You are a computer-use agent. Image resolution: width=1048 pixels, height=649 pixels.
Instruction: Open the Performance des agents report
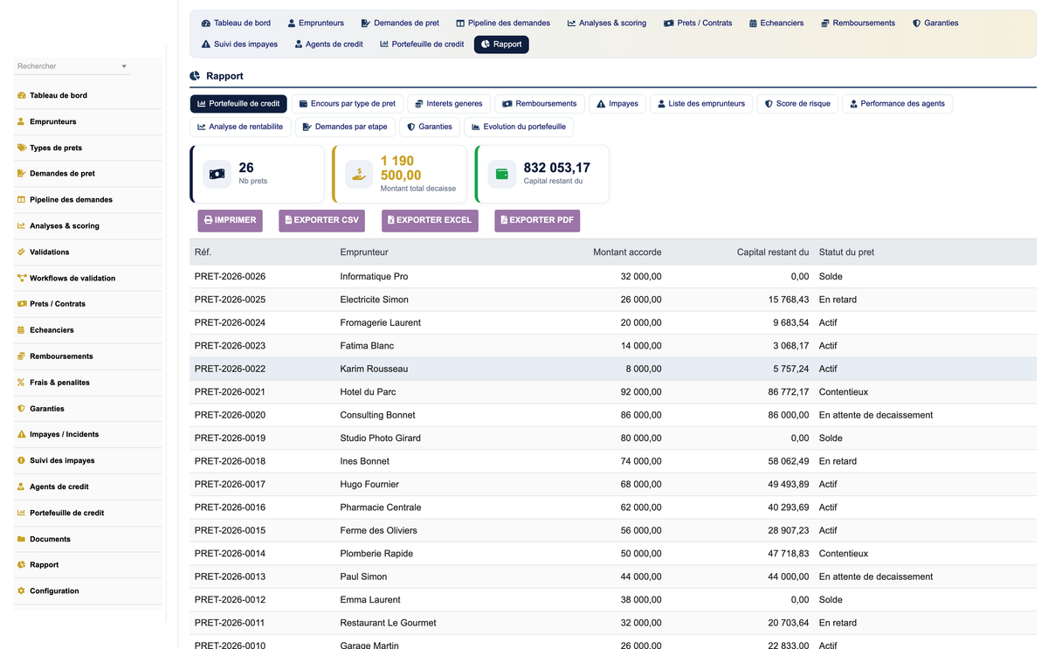(x=898, y=103)
